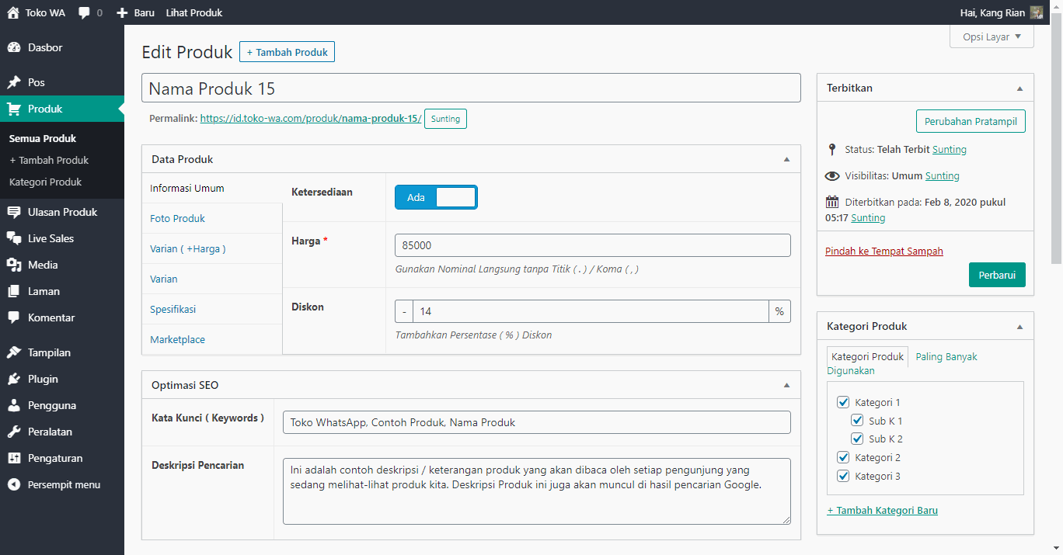Open Ulasan Produk from its sidebar icon

(x=14, y=212)
